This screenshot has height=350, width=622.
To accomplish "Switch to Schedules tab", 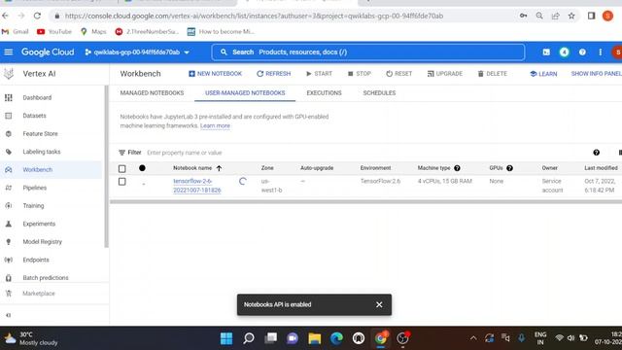I will (x=379, y=93).
